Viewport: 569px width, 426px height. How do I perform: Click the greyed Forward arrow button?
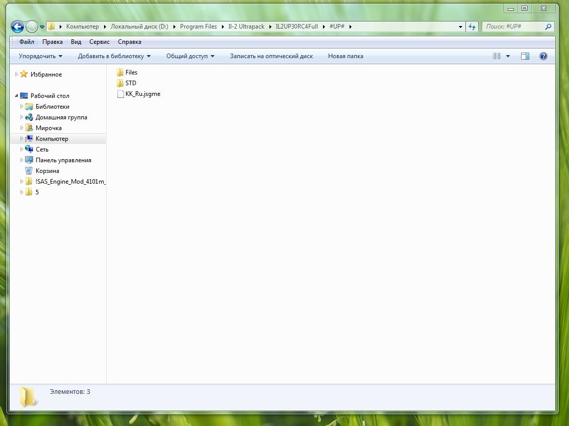point(32,27)
